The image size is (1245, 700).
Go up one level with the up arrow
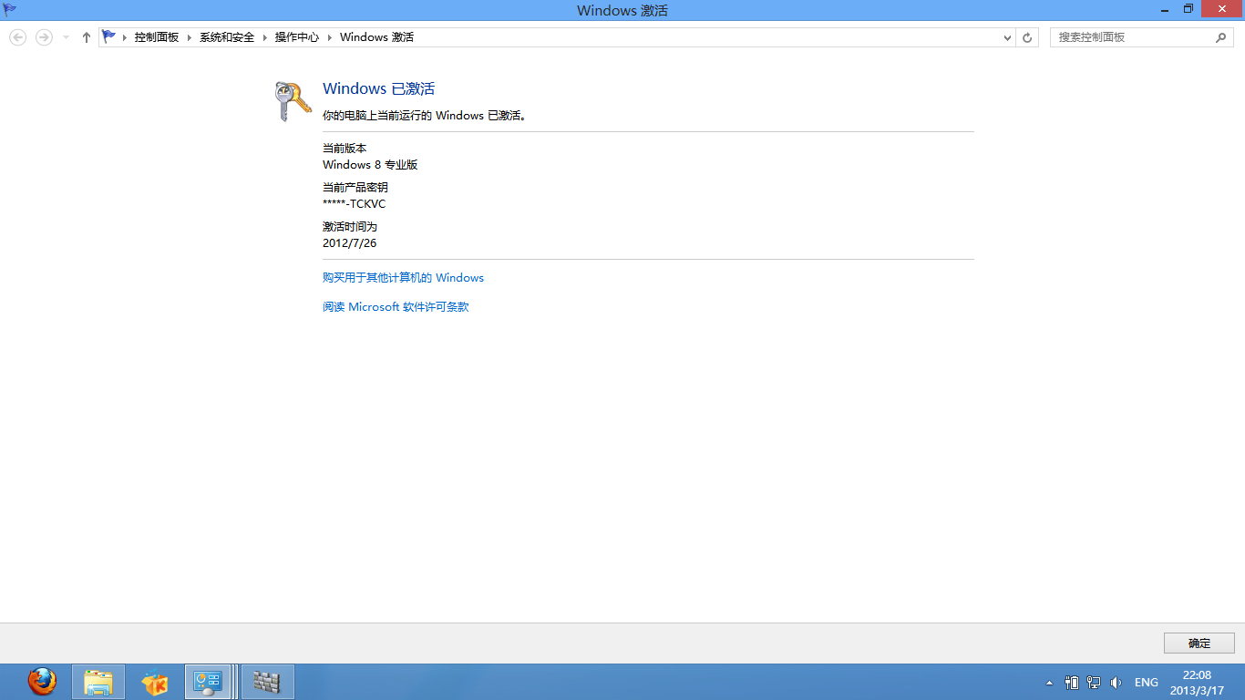[87, 37]
